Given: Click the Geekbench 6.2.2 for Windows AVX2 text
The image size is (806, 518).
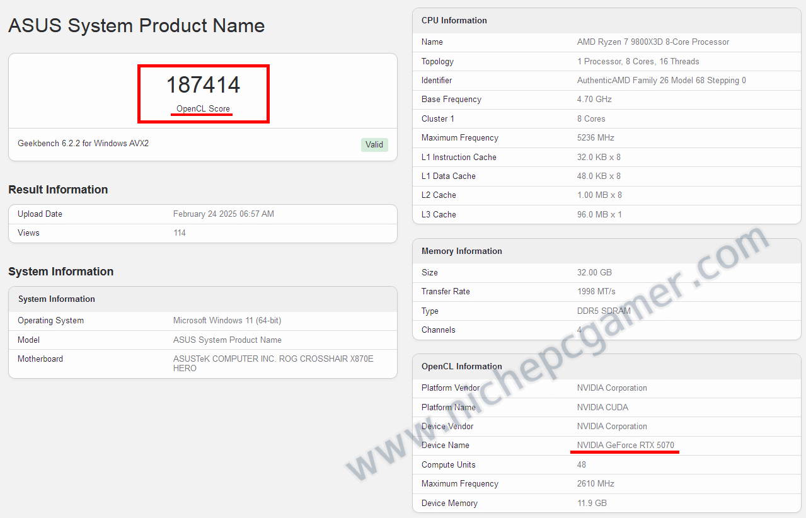Looking at the screenshot, I should (83, 143).
